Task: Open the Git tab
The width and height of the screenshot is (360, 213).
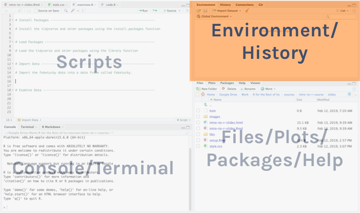Action: click(x=261, y=5)
